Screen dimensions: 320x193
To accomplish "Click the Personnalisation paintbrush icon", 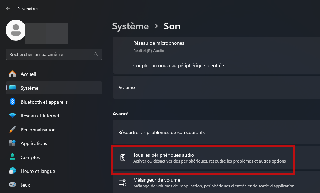I will tap(12, 130).
